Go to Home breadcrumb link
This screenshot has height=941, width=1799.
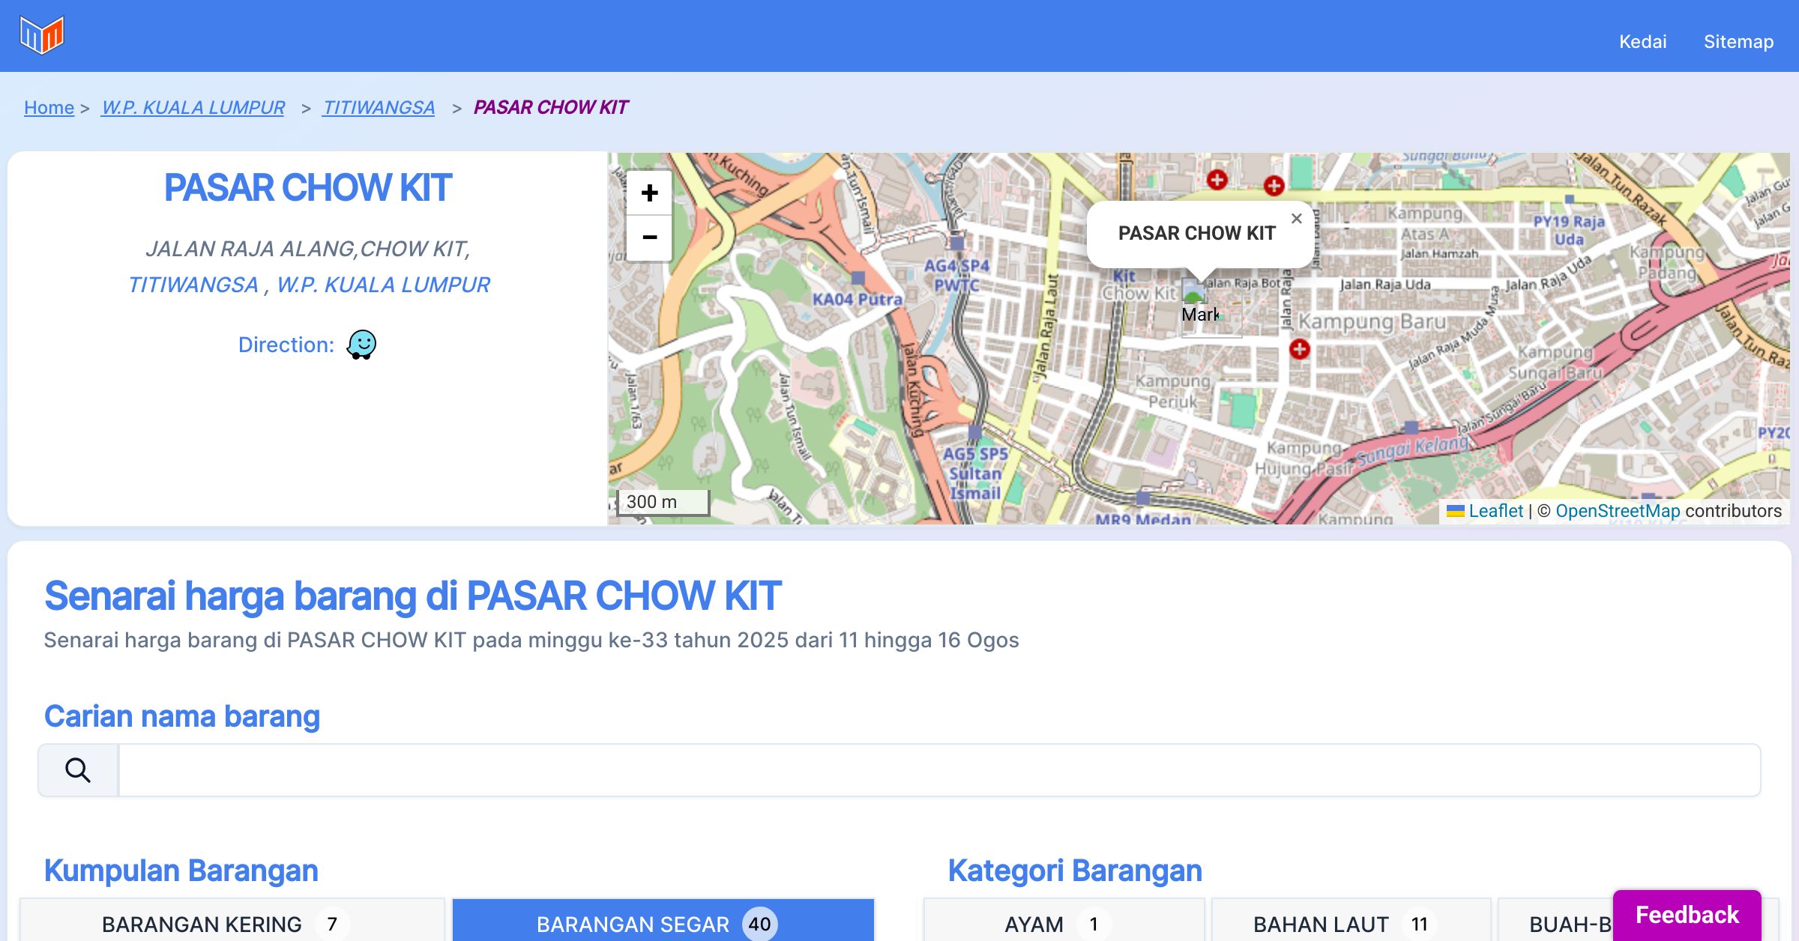49,107
